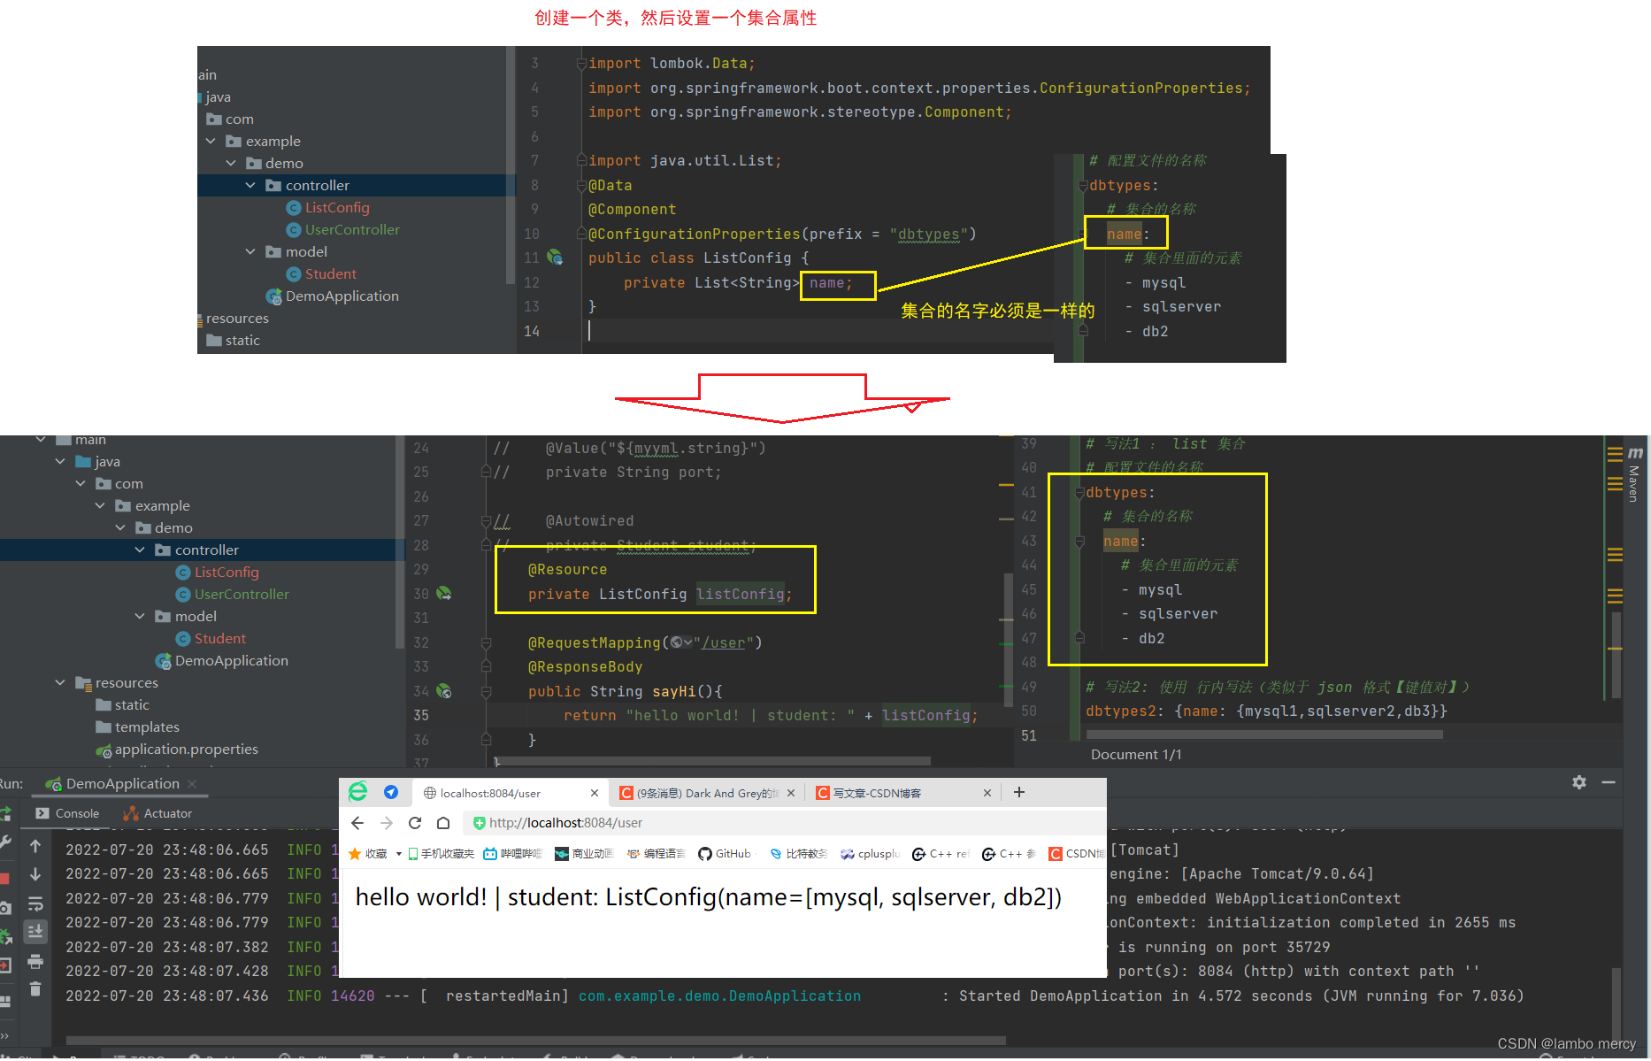The image size is (1651, 1061).
Task: Reload the localhost:8084/user page
Action: pyautogui.click(x=415, y=823)
